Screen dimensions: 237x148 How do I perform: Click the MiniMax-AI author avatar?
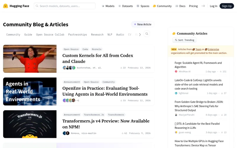click(176, 72)
